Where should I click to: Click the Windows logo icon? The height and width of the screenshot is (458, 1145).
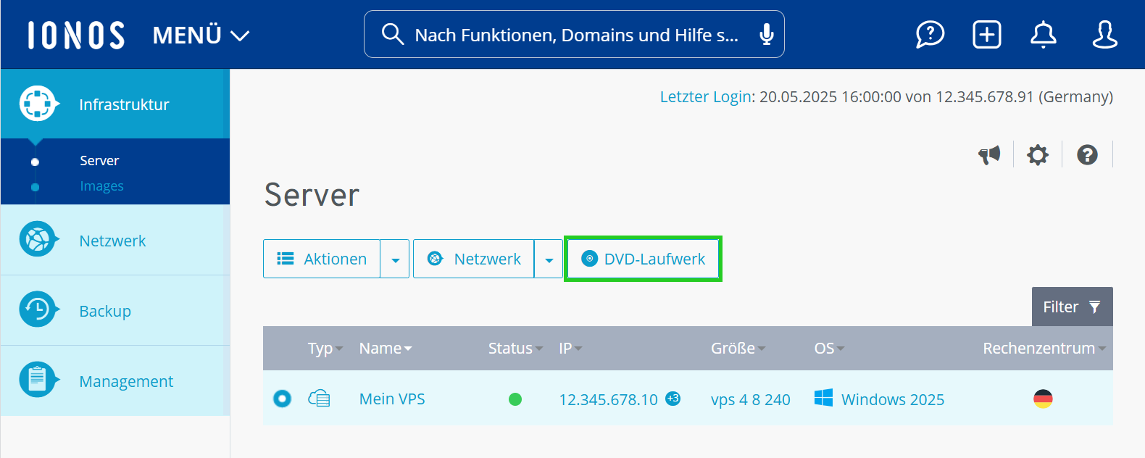tap(823, 398)
